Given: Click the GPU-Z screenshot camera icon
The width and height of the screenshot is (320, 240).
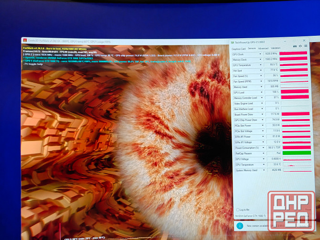Looking at the screenshot, I should (294, 46).
